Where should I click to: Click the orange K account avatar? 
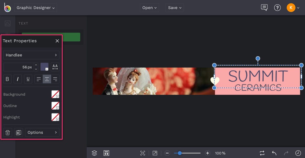point(291,7)
